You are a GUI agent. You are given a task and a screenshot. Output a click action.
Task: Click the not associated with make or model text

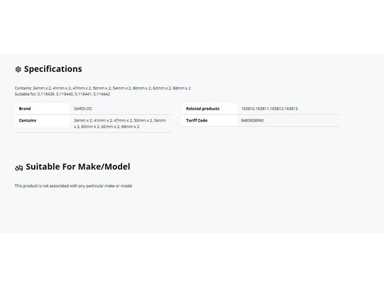(x=74, y=186)
